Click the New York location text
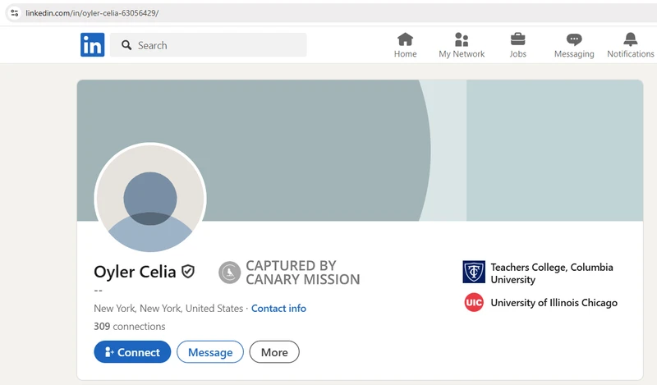The height and width of the screenshot is (385, 657). point(168,309)
